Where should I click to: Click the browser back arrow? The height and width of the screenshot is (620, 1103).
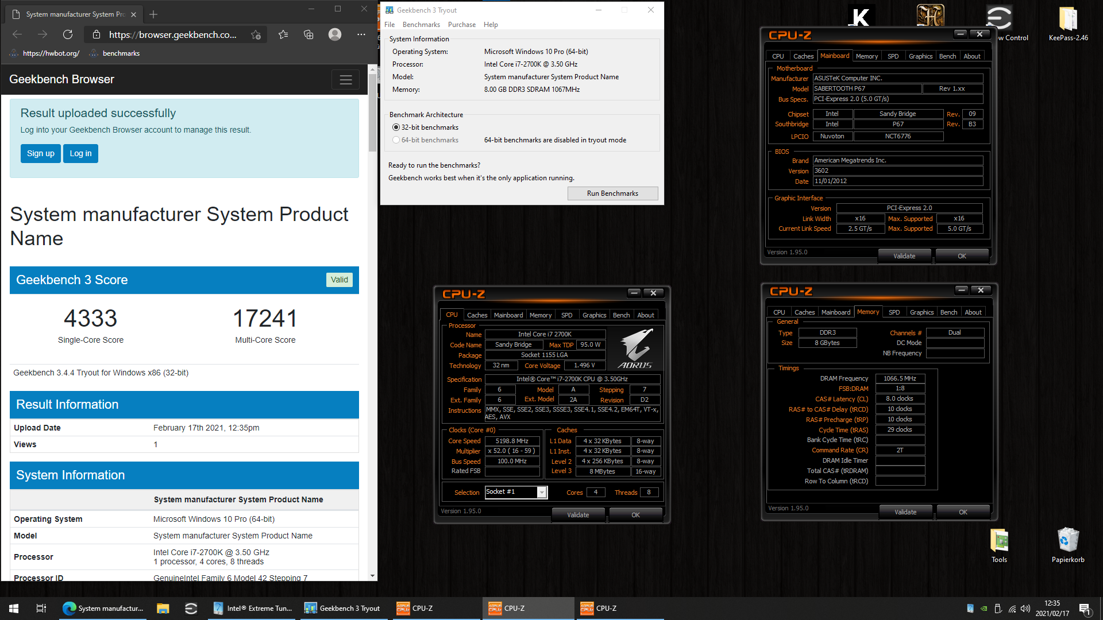(x=17, y=34)
